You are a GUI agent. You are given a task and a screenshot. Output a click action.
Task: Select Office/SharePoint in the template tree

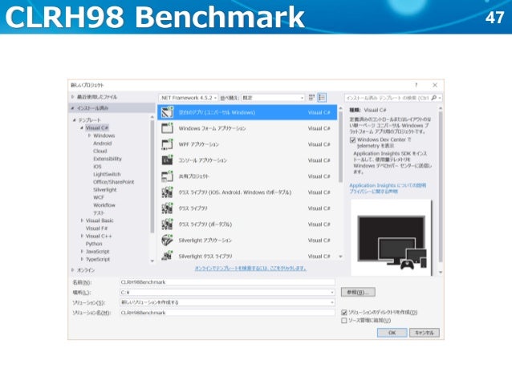coord(114,182)
